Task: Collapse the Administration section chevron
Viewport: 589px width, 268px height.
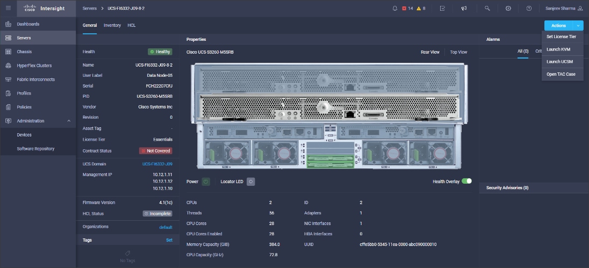Action: [69, 121]
